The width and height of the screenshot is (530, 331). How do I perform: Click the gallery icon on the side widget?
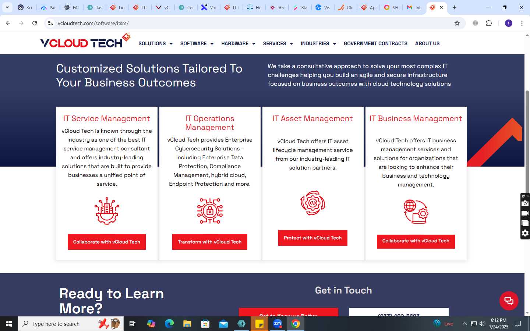[x=525, y=223]
